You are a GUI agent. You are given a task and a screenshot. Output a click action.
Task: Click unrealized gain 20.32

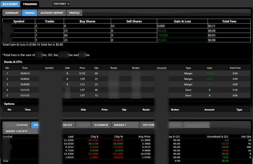coord(225,154)
